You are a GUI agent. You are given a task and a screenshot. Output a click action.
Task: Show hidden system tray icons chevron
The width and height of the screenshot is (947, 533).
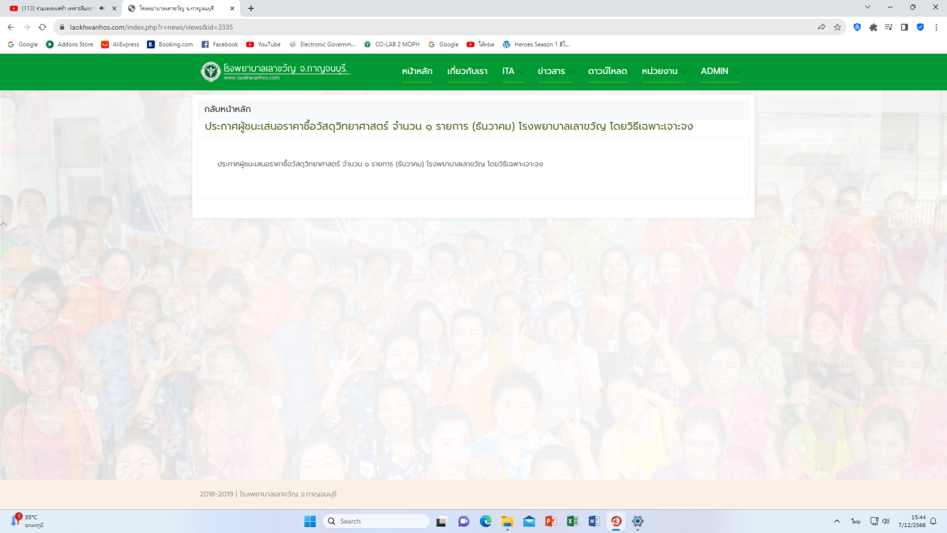(837, 521)
